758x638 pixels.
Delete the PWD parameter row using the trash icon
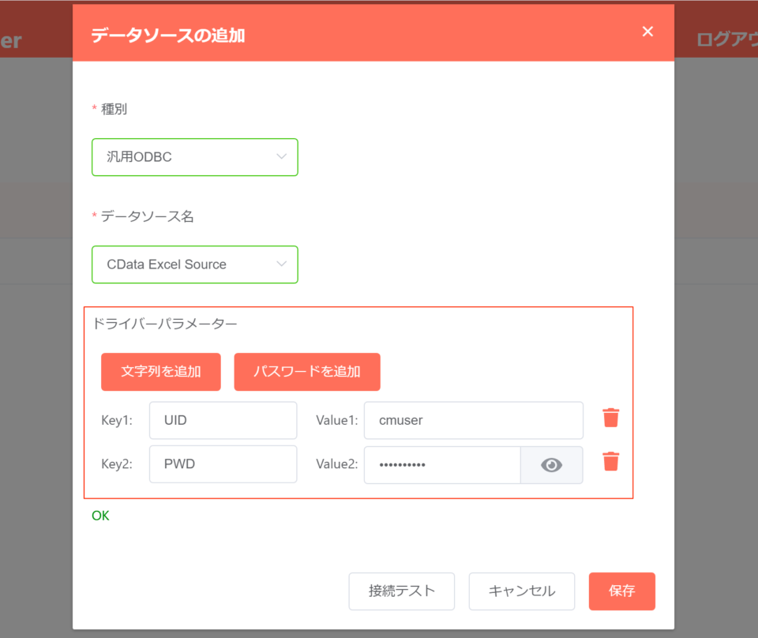610,461
